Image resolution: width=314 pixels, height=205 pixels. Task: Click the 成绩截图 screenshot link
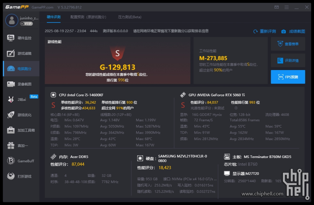pos(297,32)
